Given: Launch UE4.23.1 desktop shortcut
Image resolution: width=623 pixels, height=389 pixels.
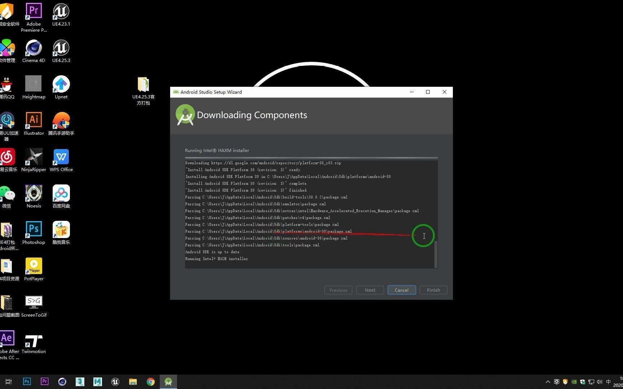Looking at the screenshot, I should 61,14.
